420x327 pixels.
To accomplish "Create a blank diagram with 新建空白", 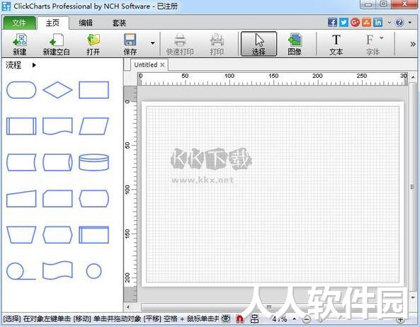I will [57, 44].
